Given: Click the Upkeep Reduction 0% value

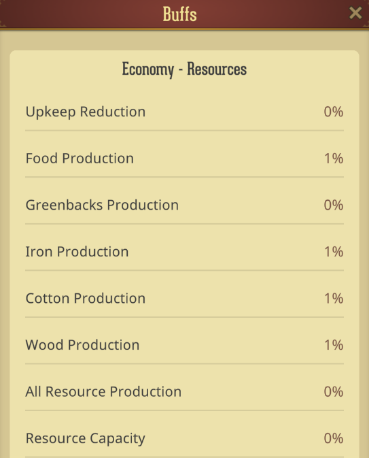Looking at the screenshot, I should [334, 112].
